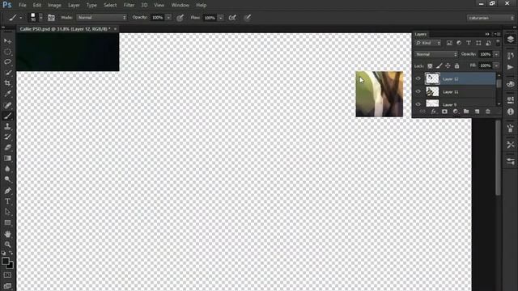Screen dimensions: 518x291
Task: Select the Healing Brush tool
Action: (7, 105)
